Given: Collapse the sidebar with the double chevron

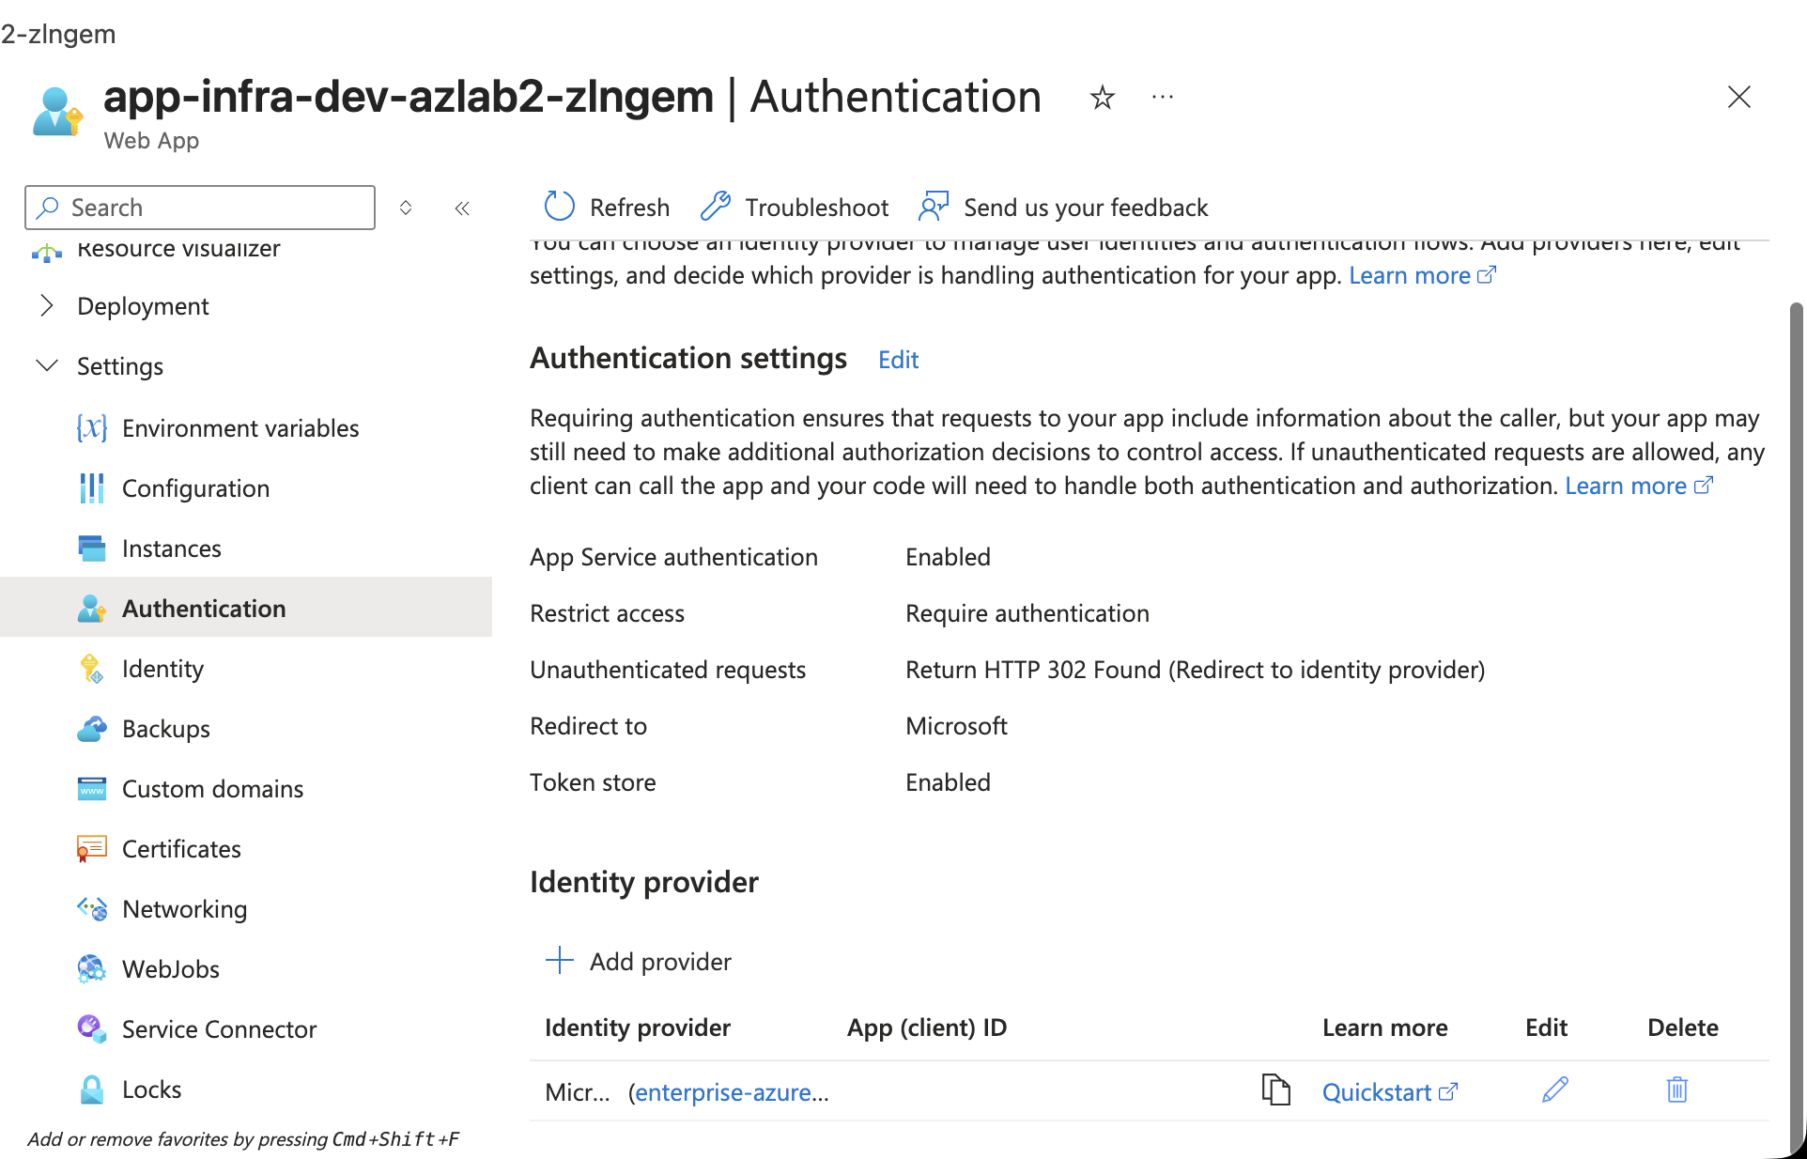Looking at the screenshot, I should pos(462,209).
